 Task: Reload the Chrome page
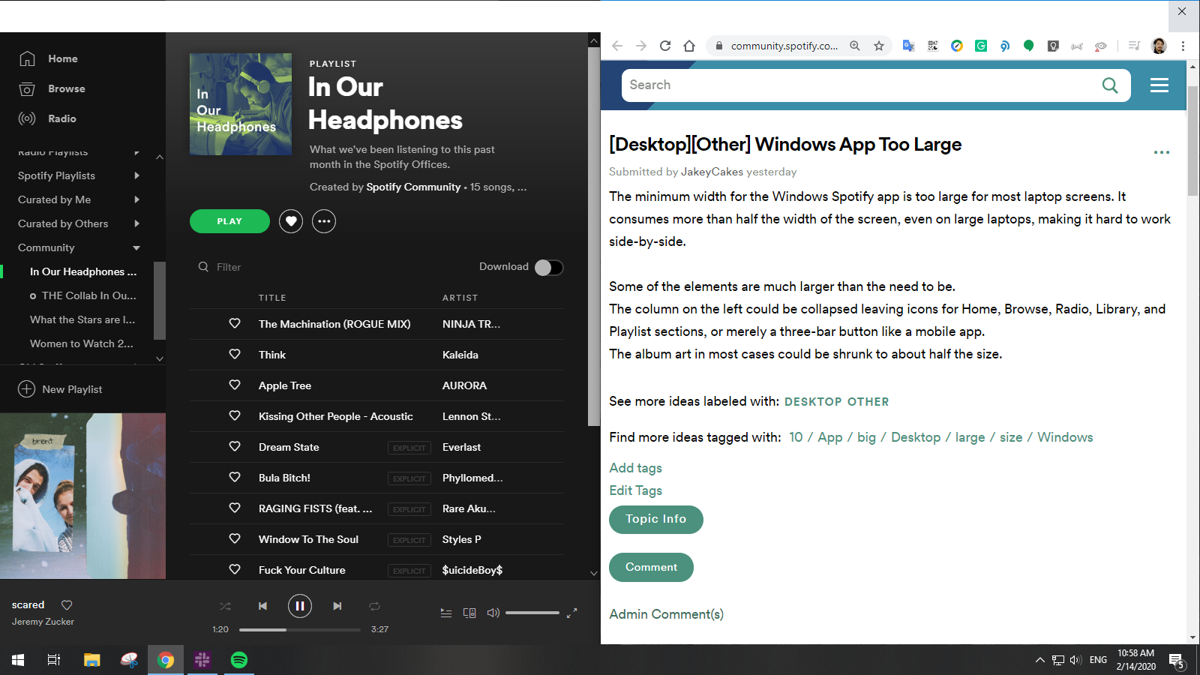tap(665, 46)
